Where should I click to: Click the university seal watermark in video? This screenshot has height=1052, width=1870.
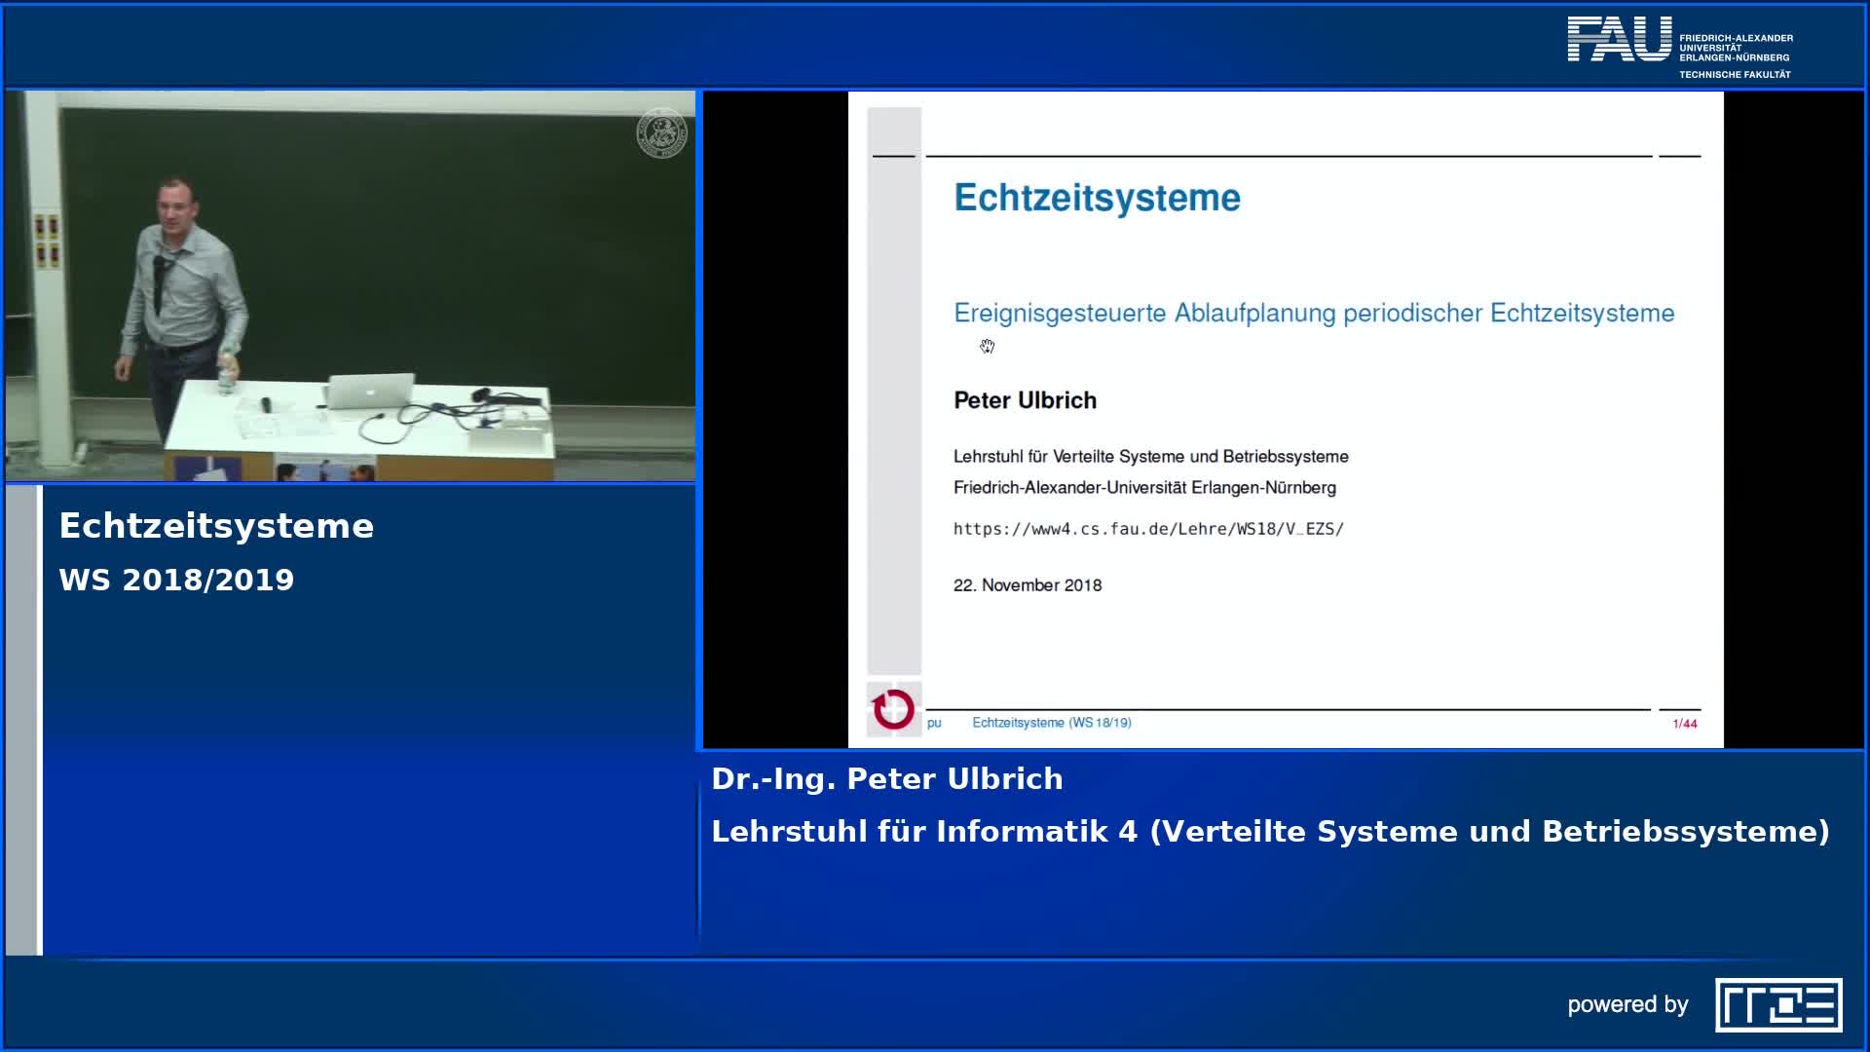click(x=661, y=133)
